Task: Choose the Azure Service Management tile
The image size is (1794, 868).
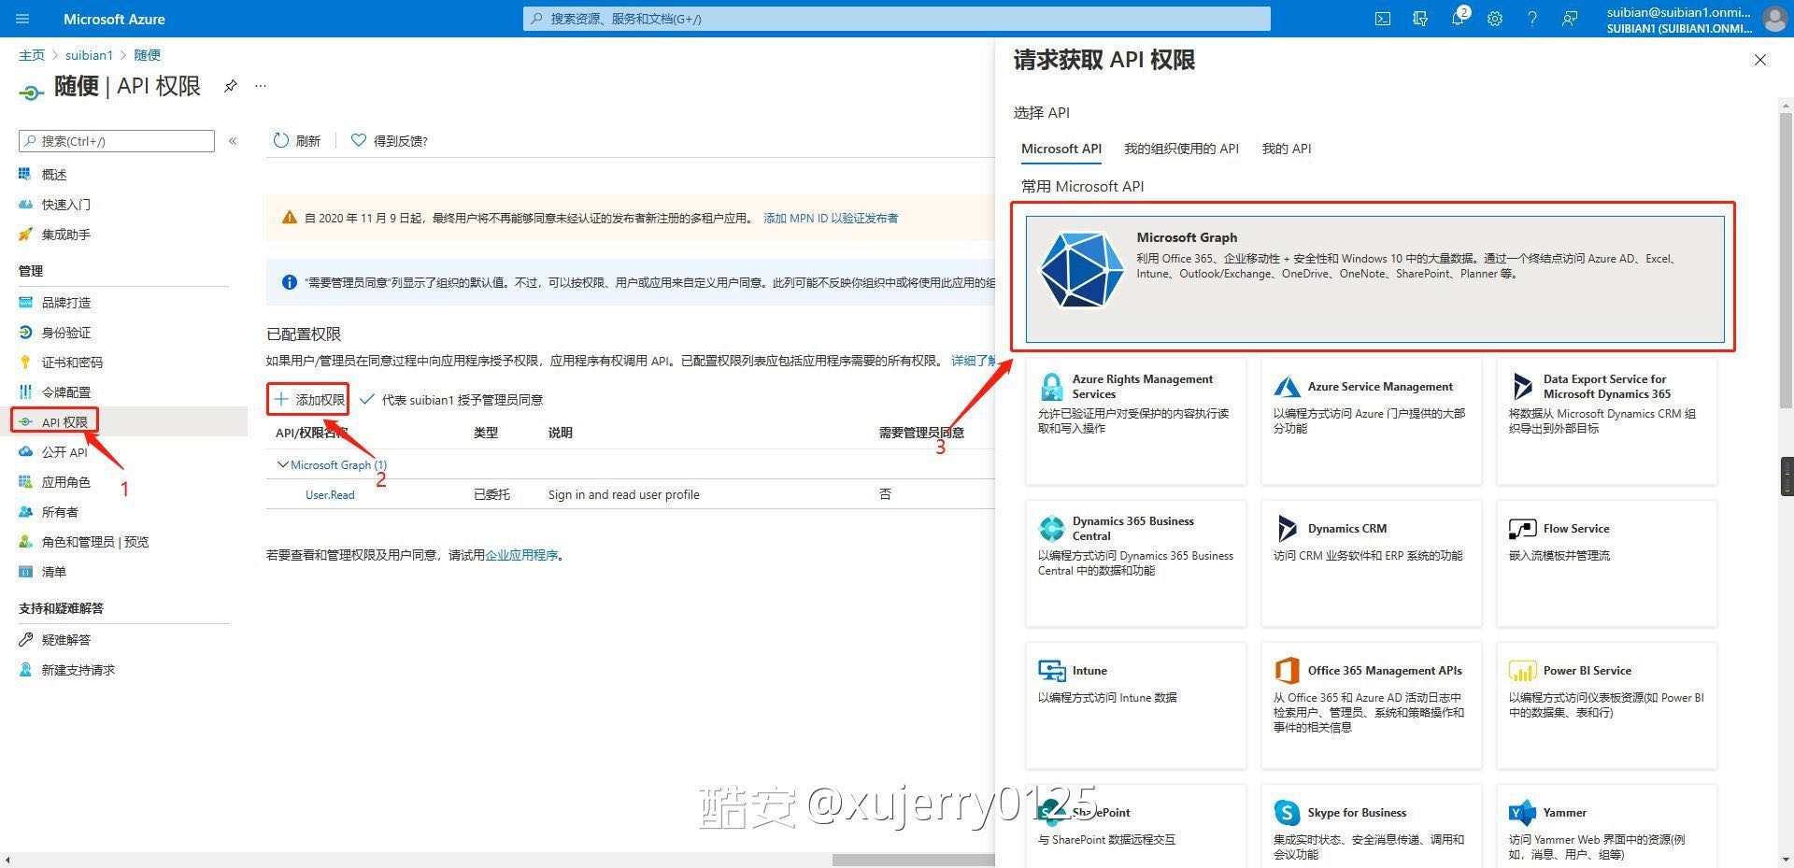Action: pos(1371,420)
